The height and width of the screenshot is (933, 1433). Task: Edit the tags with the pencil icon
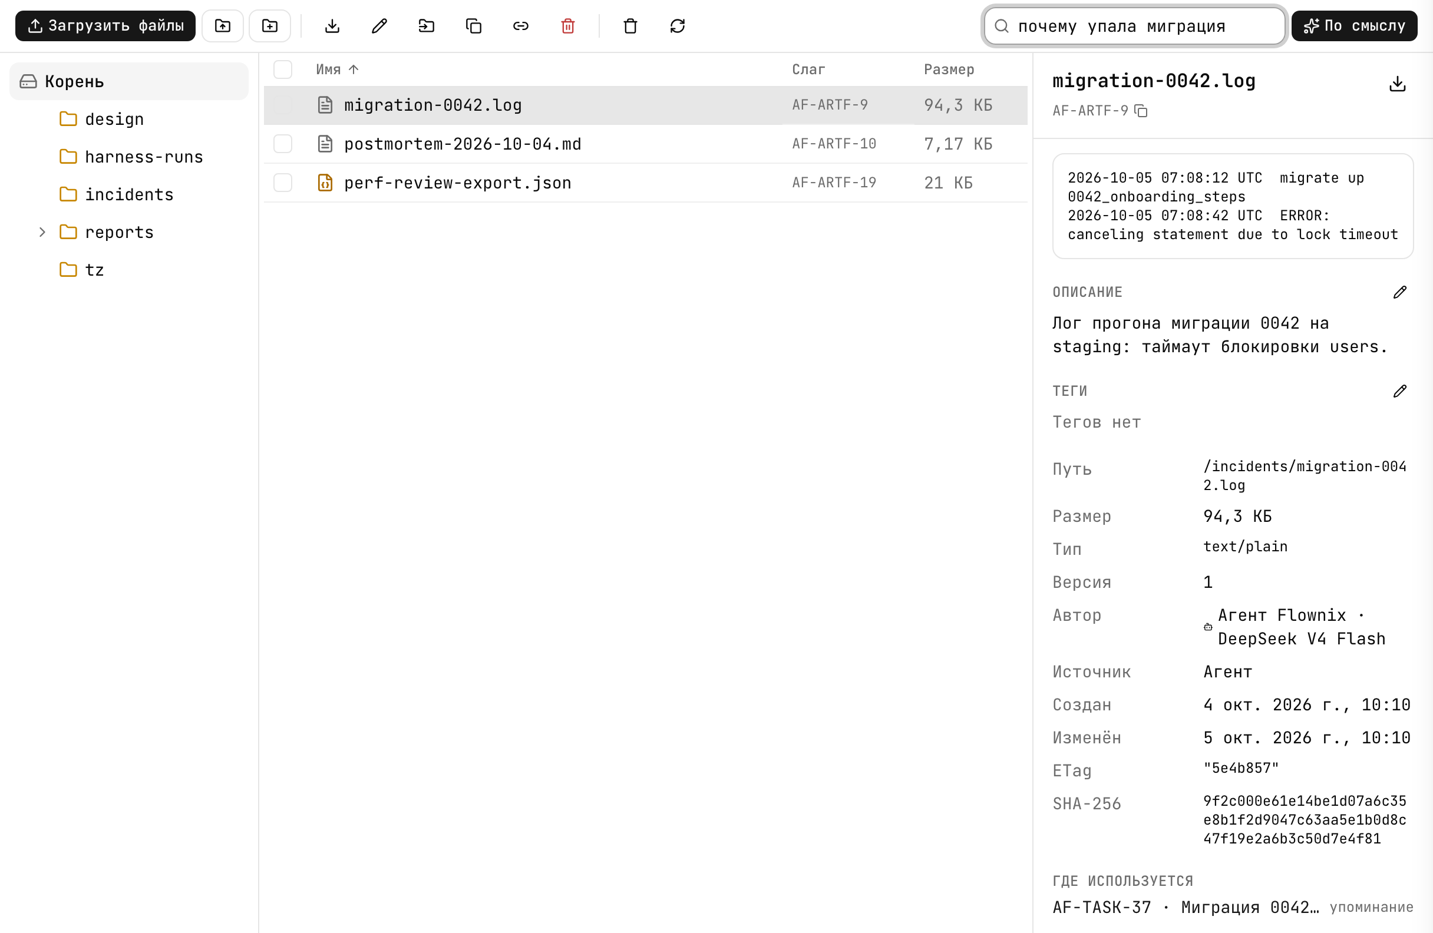tap(1400, 391)
